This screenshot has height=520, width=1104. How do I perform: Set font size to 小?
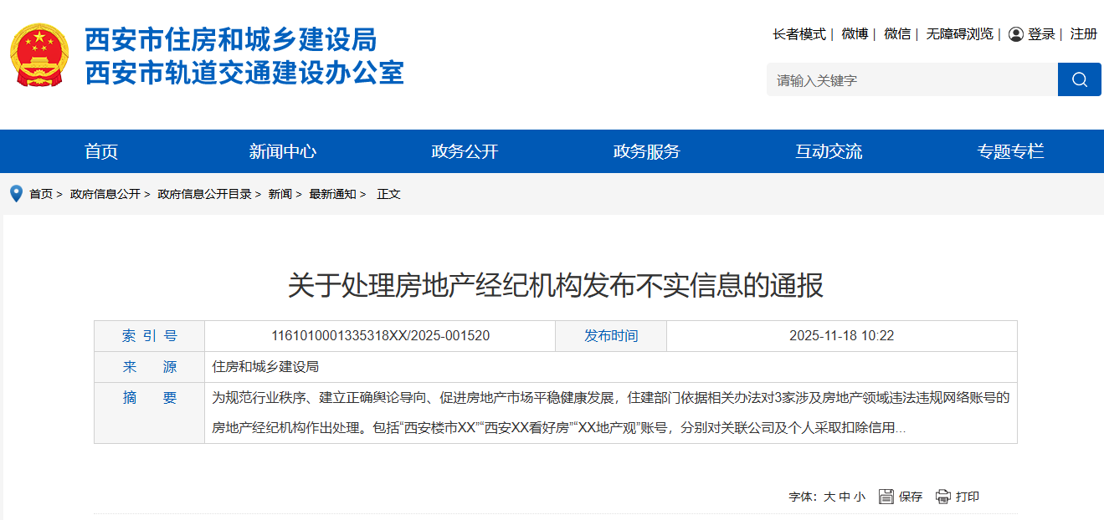coord(860,497)
